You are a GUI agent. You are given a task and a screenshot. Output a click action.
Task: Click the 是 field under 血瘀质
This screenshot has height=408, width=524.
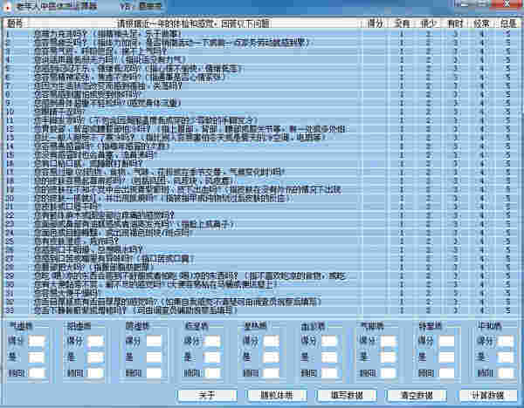pos(330,357)
